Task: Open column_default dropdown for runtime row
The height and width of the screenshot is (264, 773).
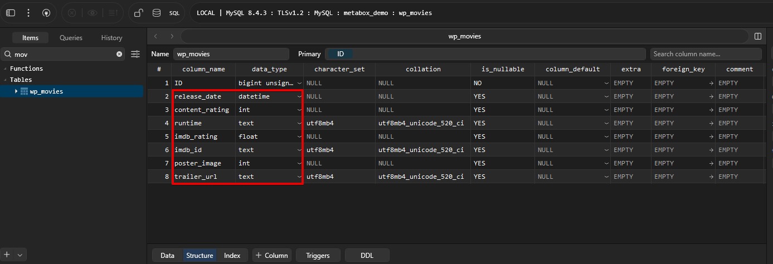Action: 606,123
